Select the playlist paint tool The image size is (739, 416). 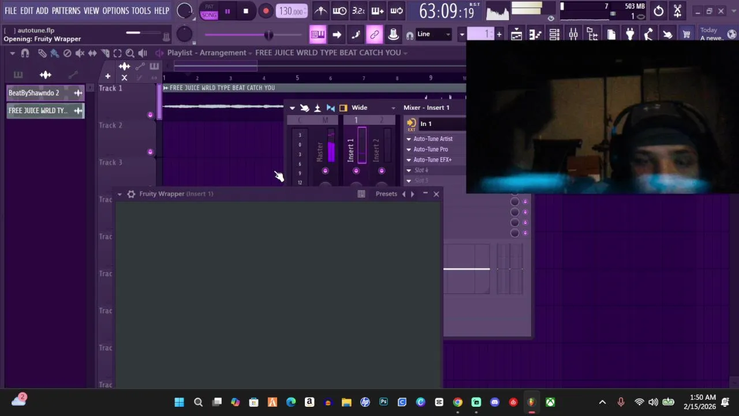[54, 53]
